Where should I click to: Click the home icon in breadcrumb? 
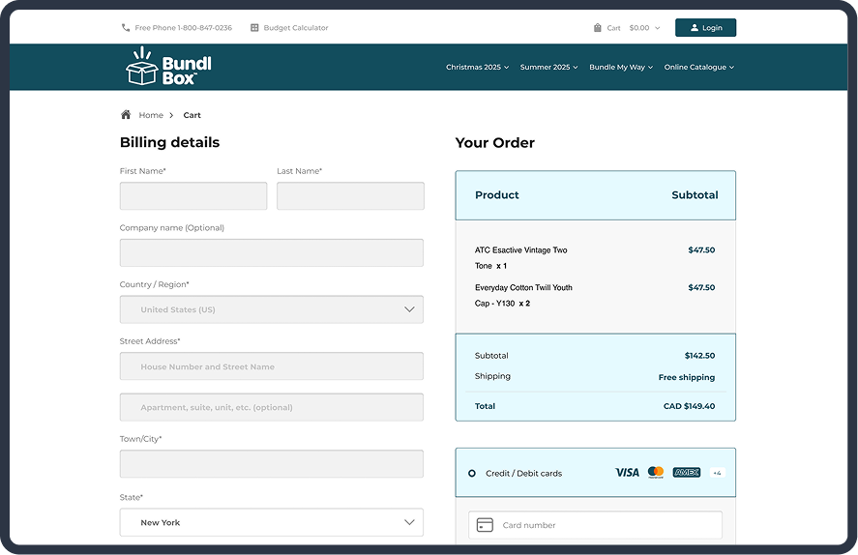point(126,114)
